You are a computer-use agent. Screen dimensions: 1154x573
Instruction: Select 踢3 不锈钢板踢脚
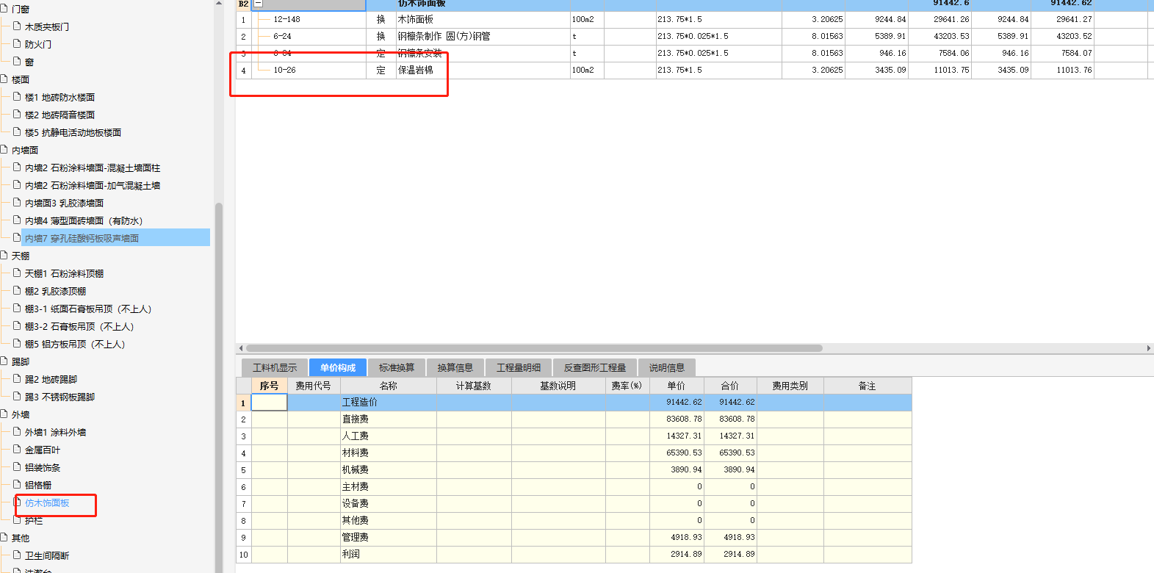(x=59, y=397)
